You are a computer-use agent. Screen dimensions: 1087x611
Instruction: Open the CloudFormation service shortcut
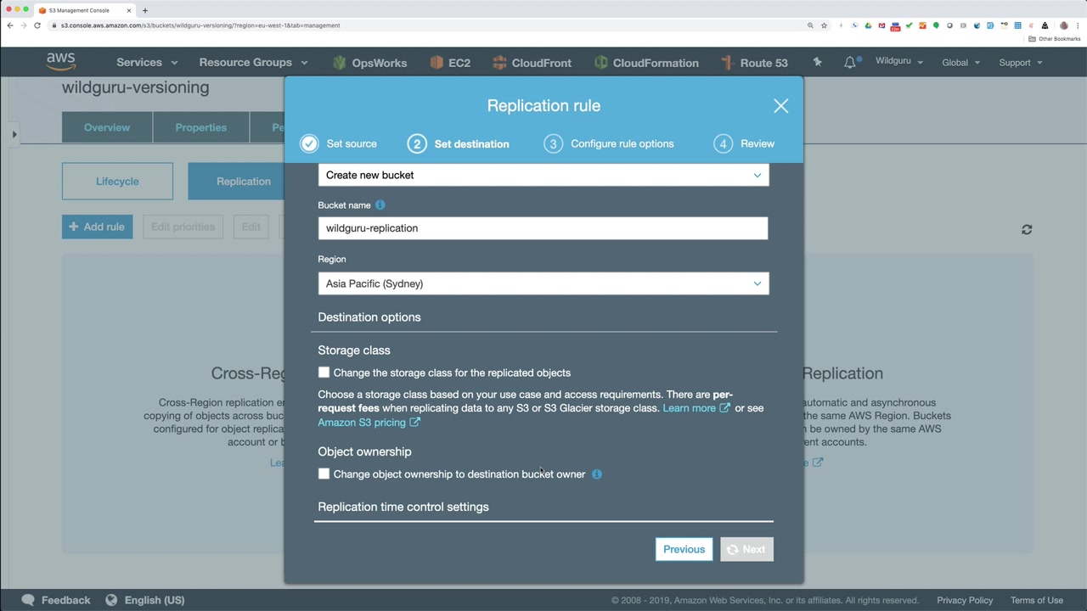coord(646,63)
